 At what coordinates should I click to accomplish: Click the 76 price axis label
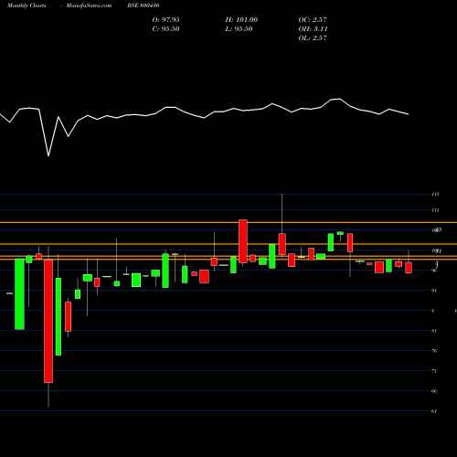coord(434,351)
